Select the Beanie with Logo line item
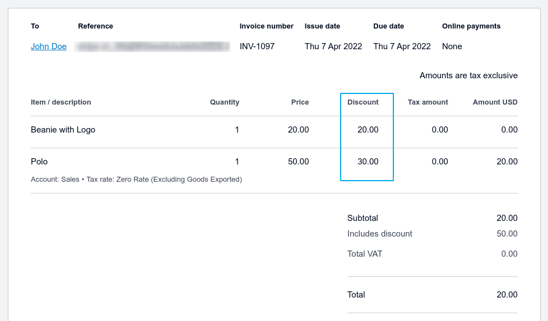The image size is (548, 321). (63, 130)
